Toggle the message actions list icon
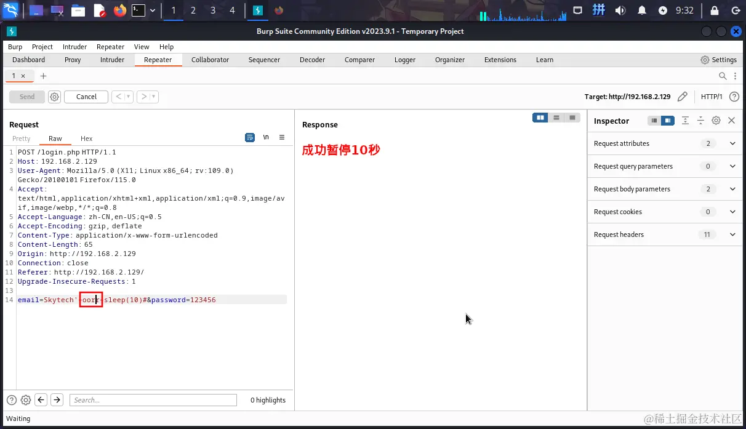 pos(250,137)
